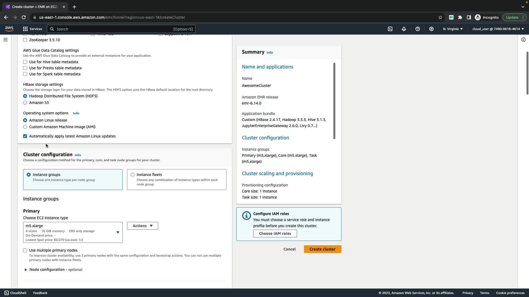Enable Use for Hive table metadata
Image resolution: width=529 pixels, height=297 pixels.
pyautogui.click(x=25, y=62)
